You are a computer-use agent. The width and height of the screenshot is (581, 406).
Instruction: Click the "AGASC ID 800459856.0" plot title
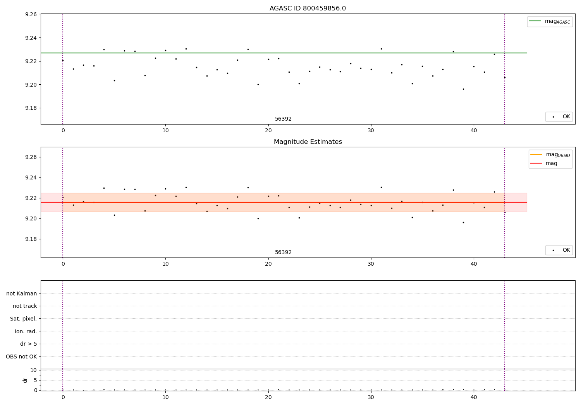click(x=308, y=9)
